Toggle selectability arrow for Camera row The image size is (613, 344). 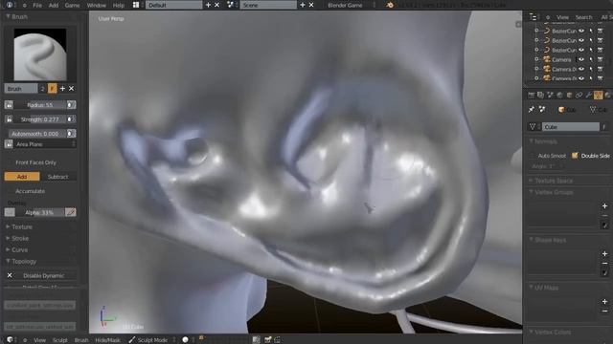[x=591, y=59]
